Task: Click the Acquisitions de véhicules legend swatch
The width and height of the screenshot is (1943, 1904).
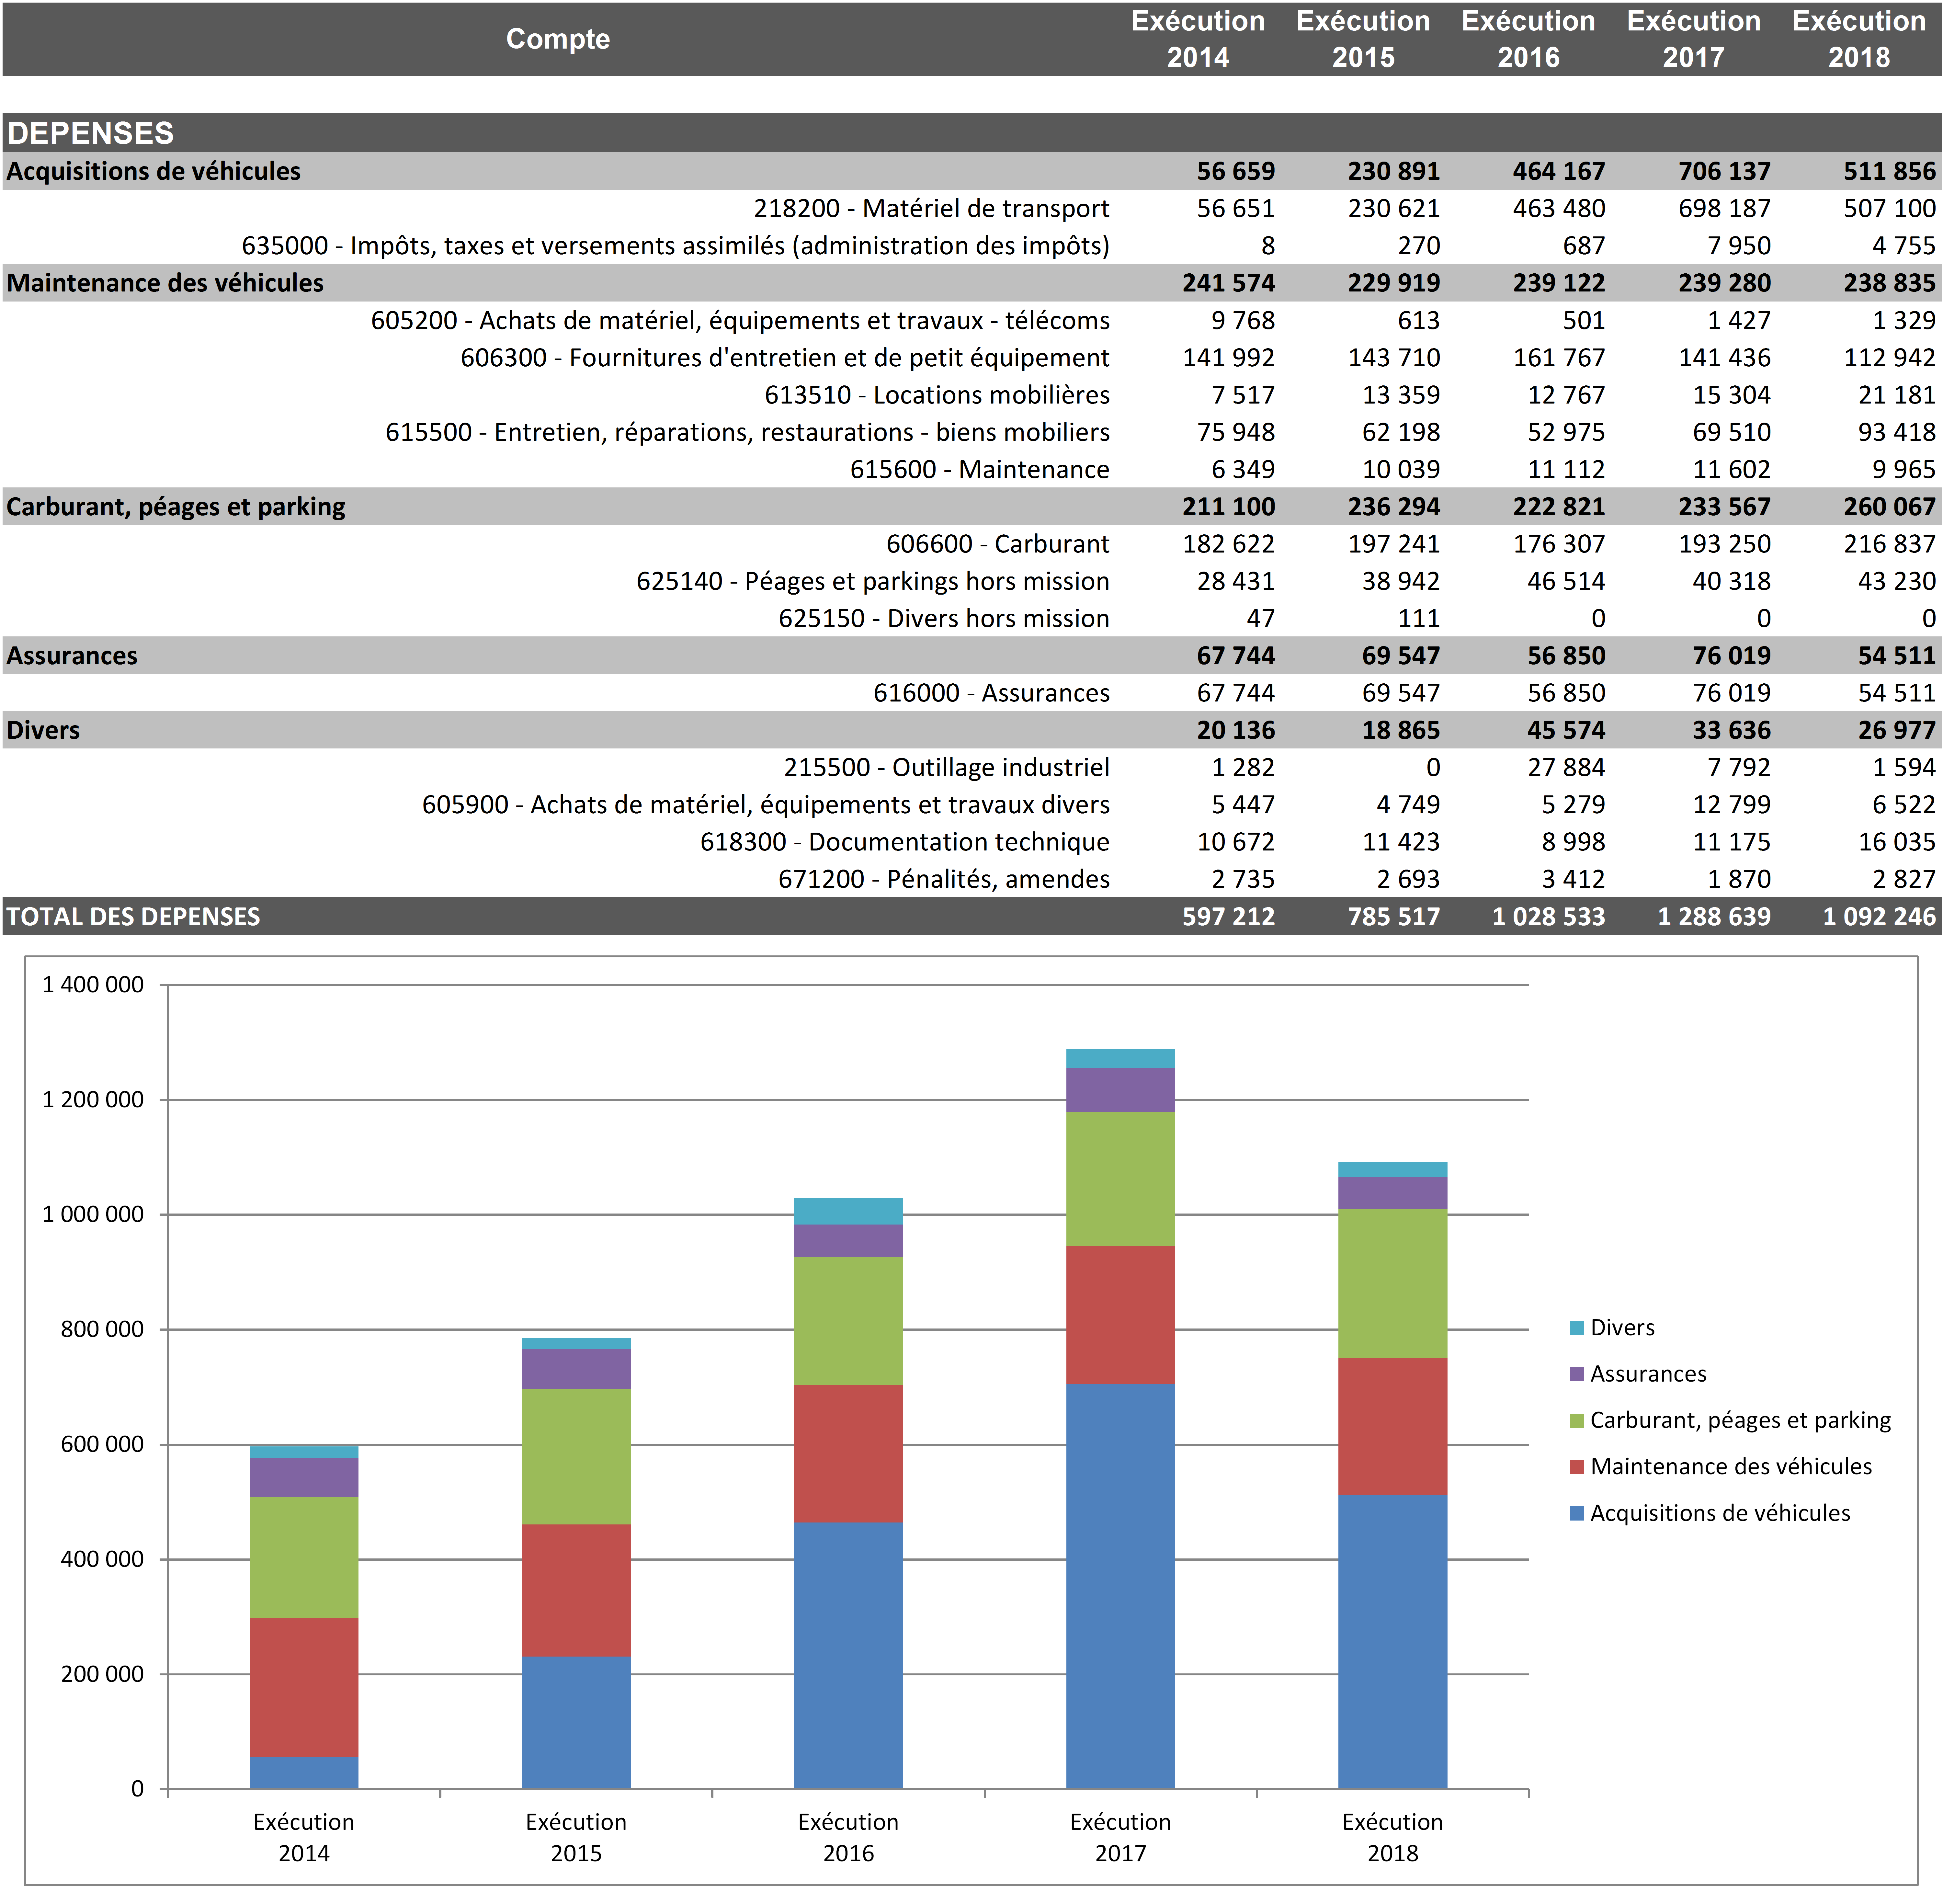Action: [x=1577, y=1513]
